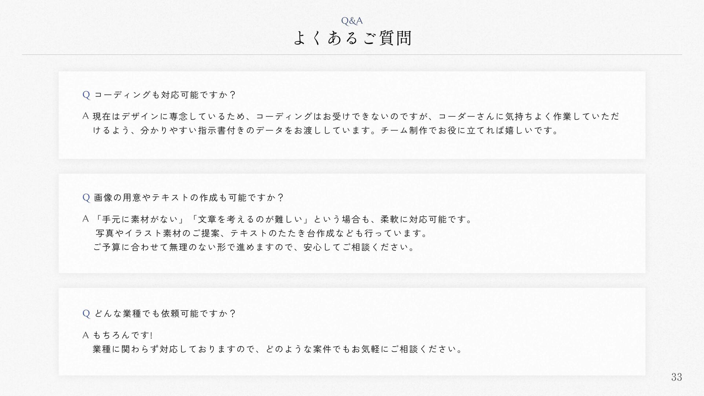Screen dimensions: 704x396
Task: Click the answer line starting 現在はデザインに専念
Action: click(356, 116)
